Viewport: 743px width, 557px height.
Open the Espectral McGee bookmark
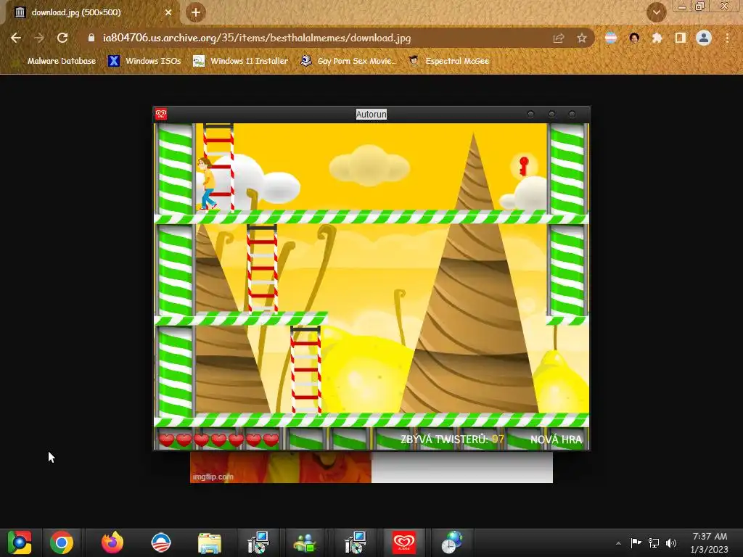click(448, 61)
